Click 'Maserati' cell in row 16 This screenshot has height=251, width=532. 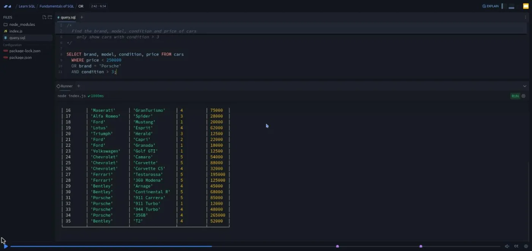pyautogui.click(x=103, y=110)
